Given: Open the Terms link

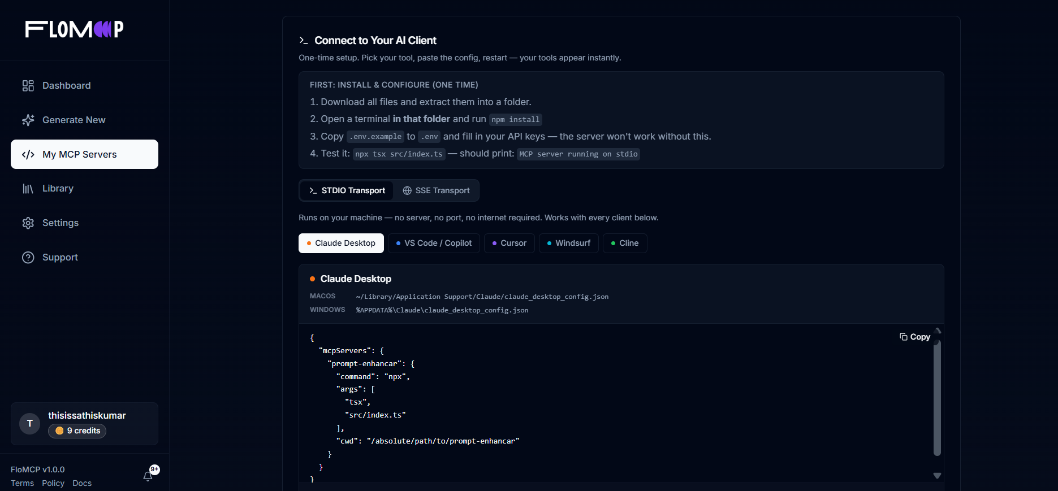Looking at the screenshot, I should coord(22,483).
